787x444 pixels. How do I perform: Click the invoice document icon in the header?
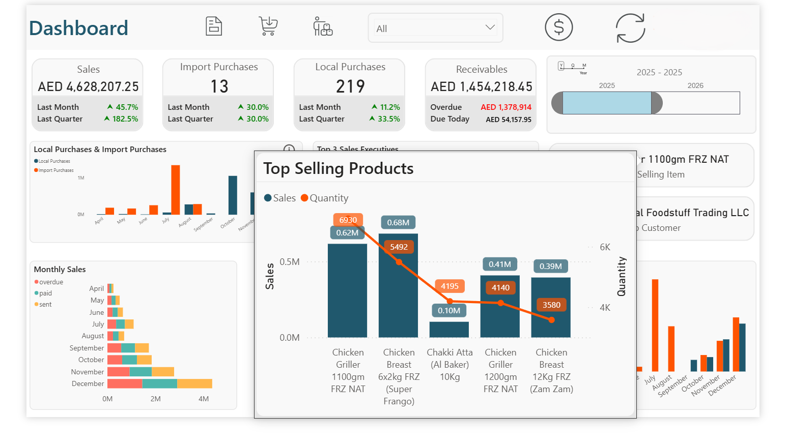[x=213, y=26]
